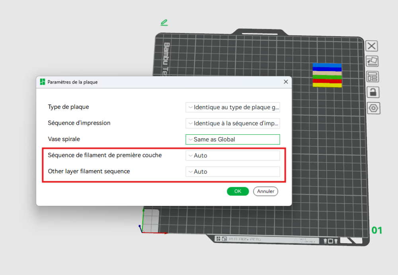This screenshot has height=275, width=398.
Task: Click the Other layer filament sequence label
Action: (x=89, y=171)
